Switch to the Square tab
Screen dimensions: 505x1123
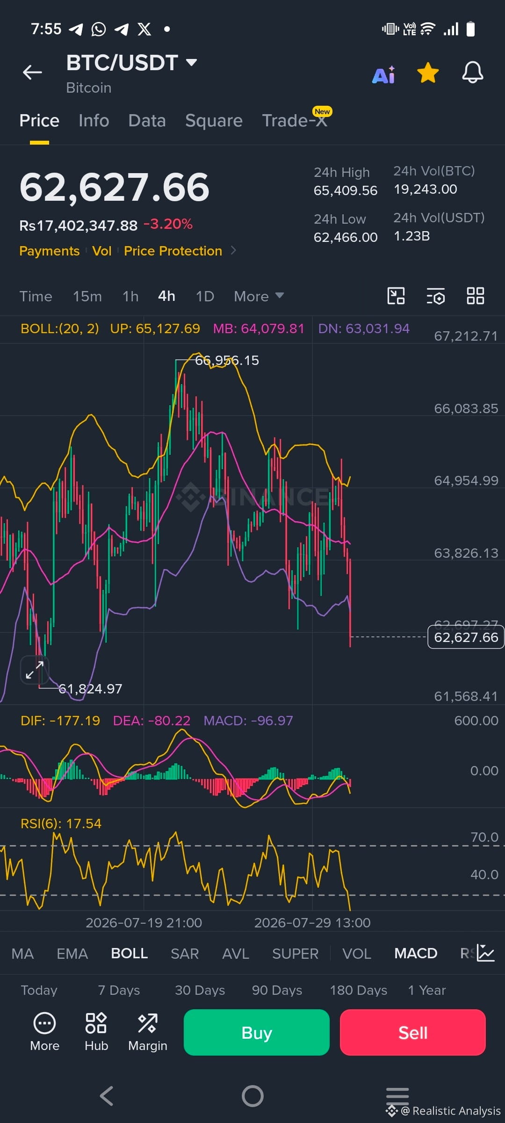pyautogui.click(x=214, y=121)
